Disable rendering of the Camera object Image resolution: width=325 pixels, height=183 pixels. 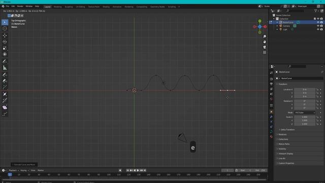(321, 26)
